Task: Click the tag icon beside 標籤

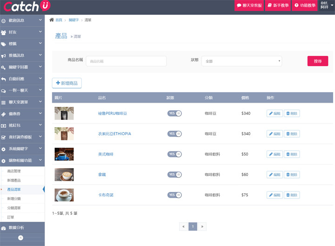Action: tap(3, 44)
